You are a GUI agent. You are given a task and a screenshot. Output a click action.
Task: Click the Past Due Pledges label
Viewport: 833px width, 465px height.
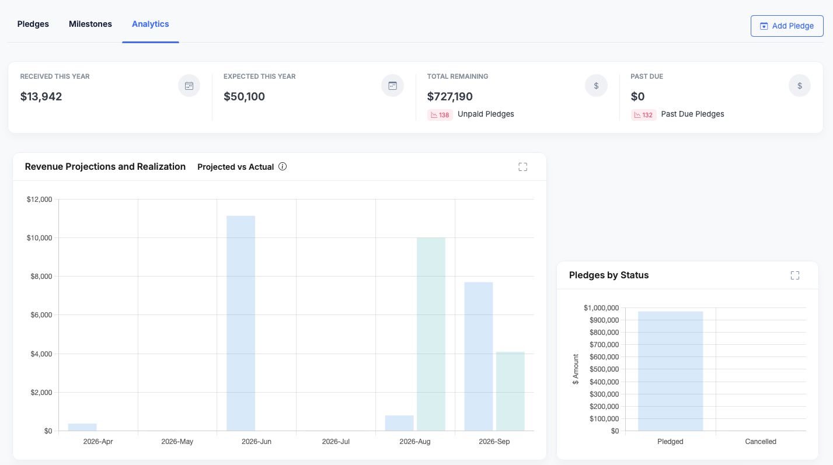692,114
